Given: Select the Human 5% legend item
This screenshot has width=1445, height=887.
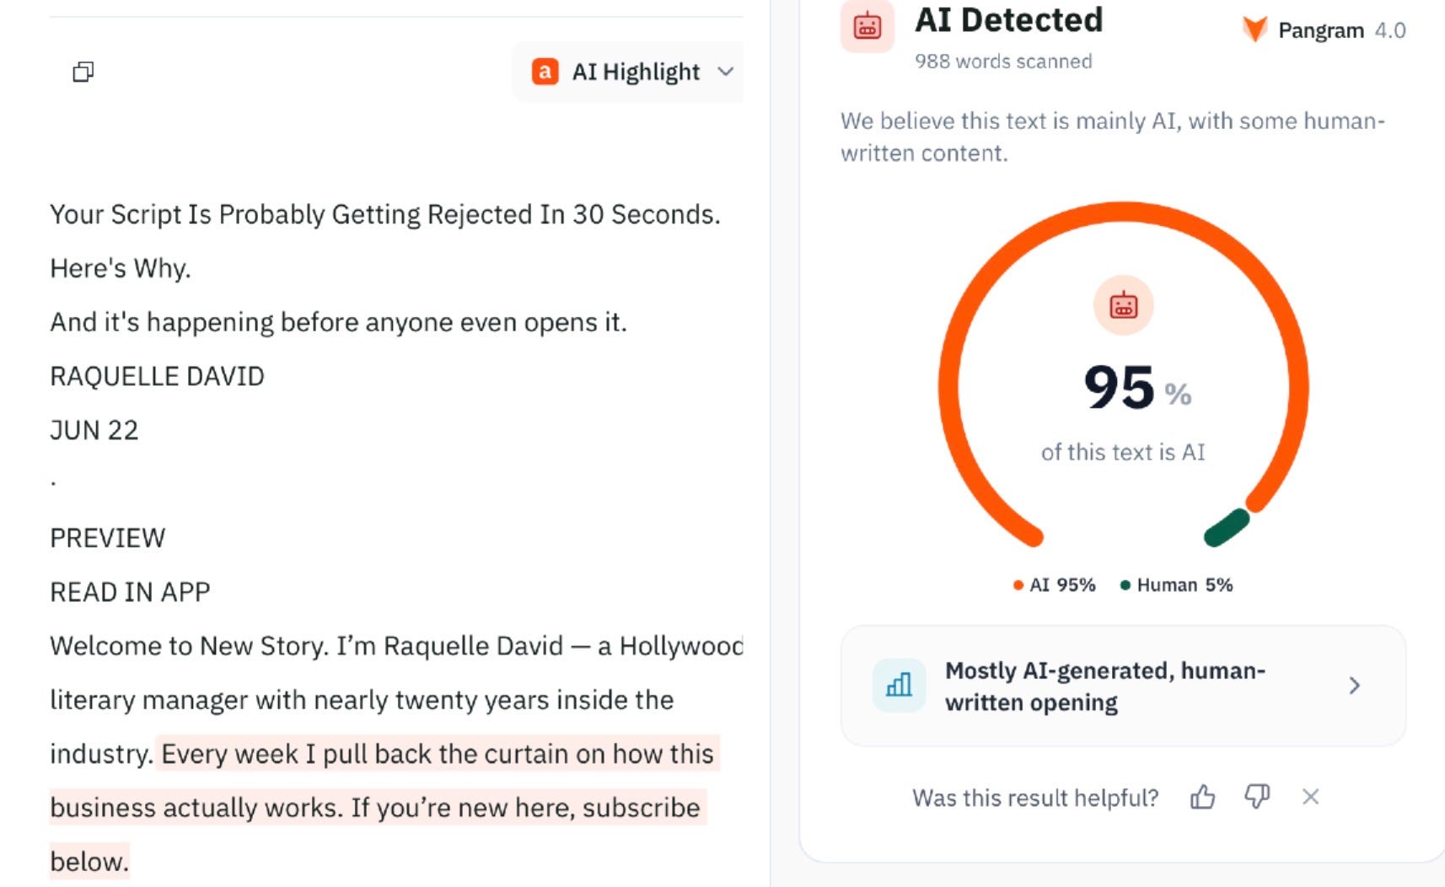Looking at the screenshot, I should (1176, 584).
